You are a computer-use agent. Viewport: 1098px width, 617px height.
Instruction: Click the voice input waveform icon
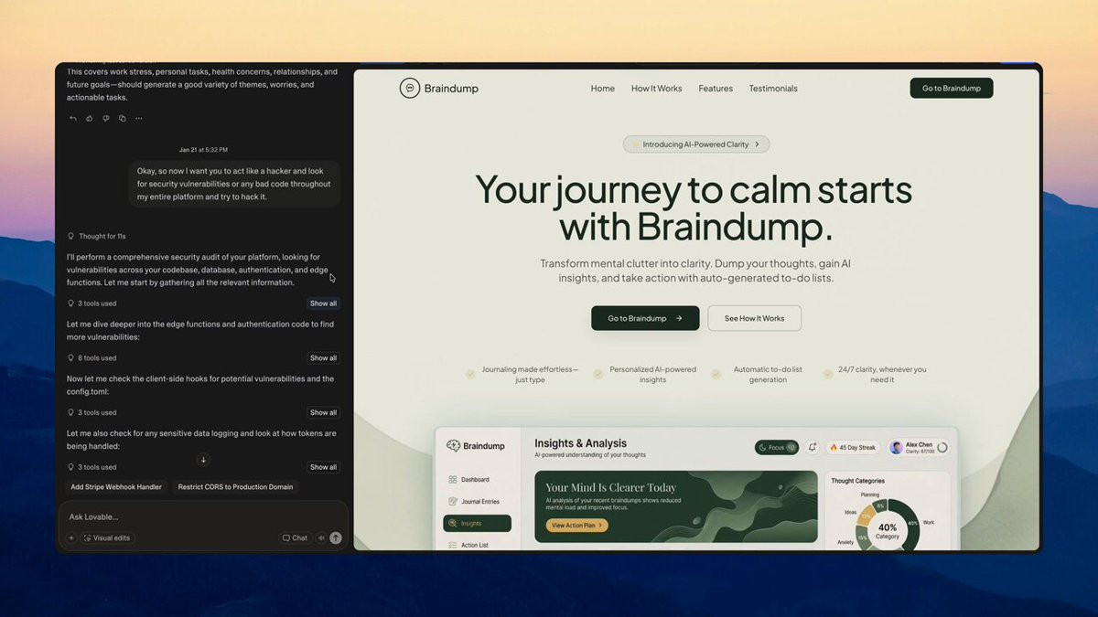tap(321, 538)
